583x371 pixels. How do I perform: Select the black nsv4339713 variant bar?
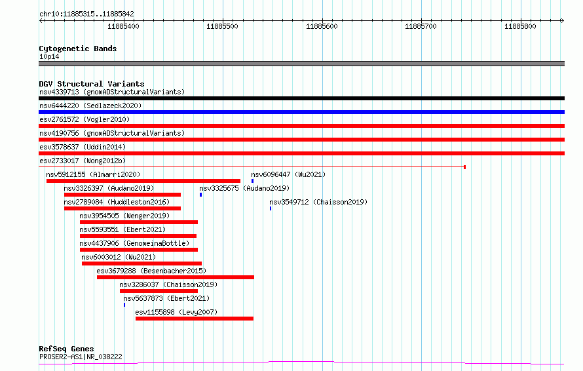click(301, 98)
